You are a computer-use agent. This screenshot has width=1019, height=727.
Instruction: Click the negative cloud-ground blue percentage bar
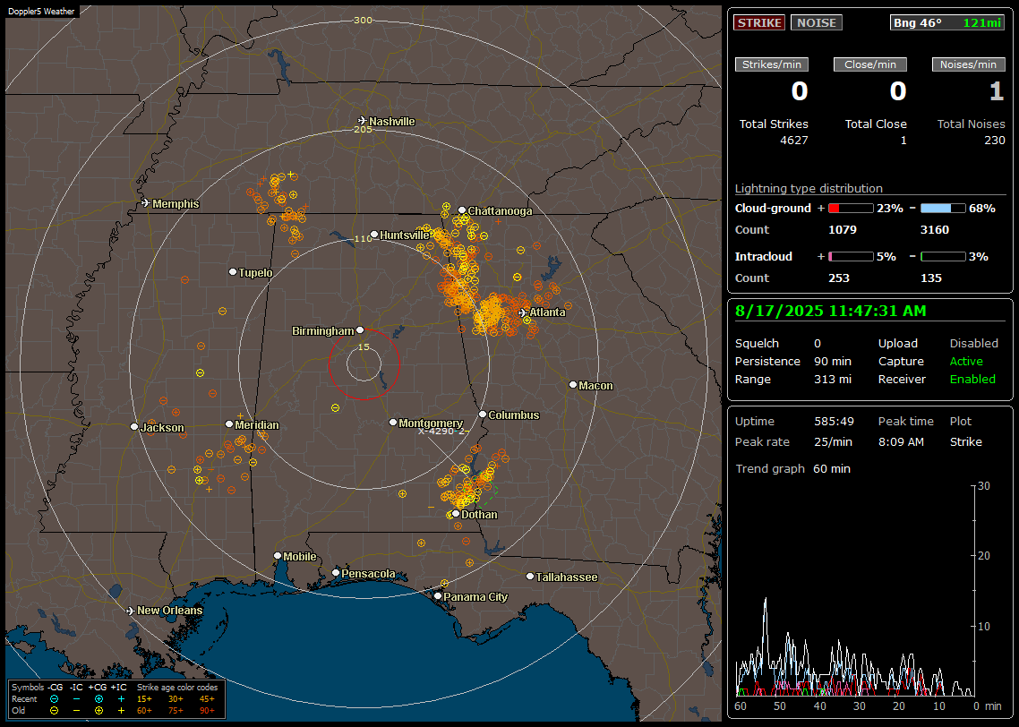click(x=943, y=209)
